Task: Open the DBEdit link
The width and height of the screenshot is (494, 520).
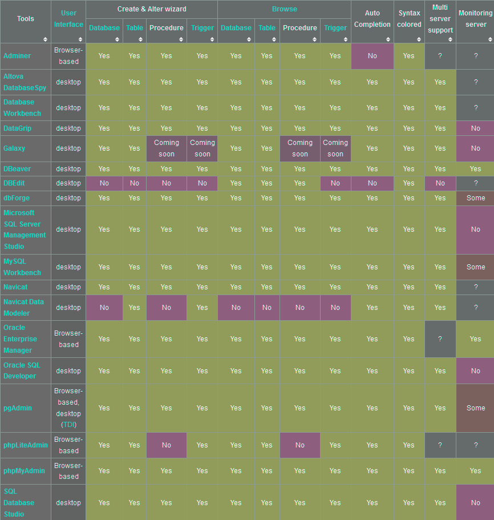Action: point(14,183)
